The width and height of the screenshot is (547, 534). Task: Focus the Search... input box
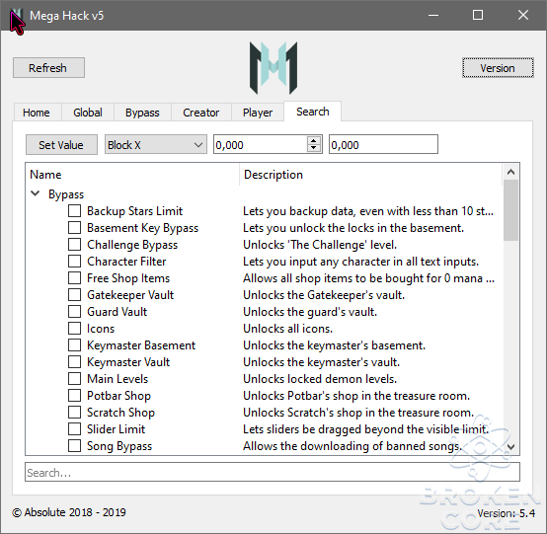[273, 472]
